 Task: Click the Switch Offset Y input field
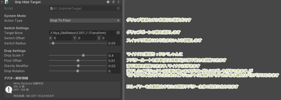(87, 38)
